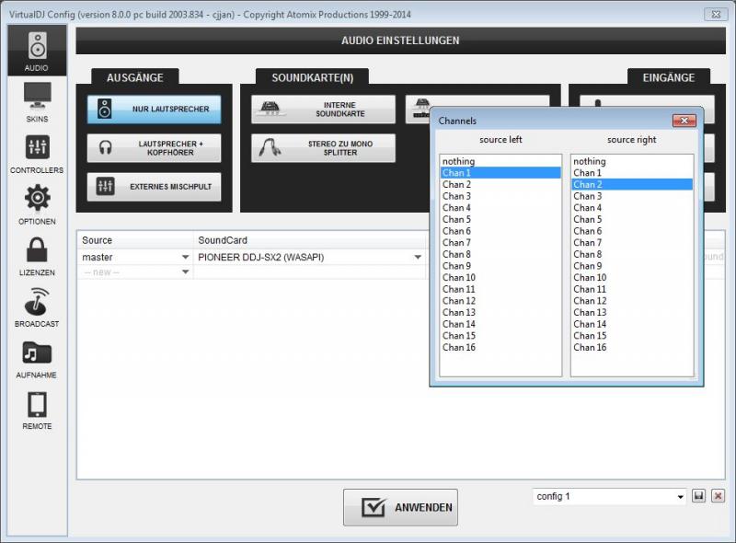
Task: Select Lautsprecher + Kopfhörer output
Action: tap(154, 148)
